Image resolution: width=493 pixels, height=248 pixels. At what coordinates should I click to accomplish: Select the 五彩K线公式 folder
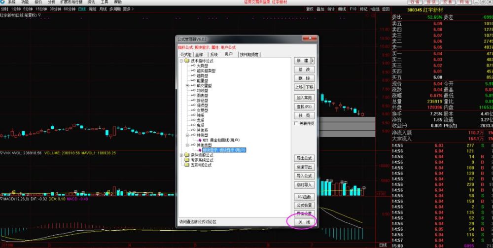[201, 165]
